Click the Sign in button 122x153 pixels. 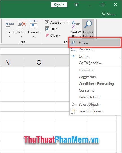click(59, 5)
